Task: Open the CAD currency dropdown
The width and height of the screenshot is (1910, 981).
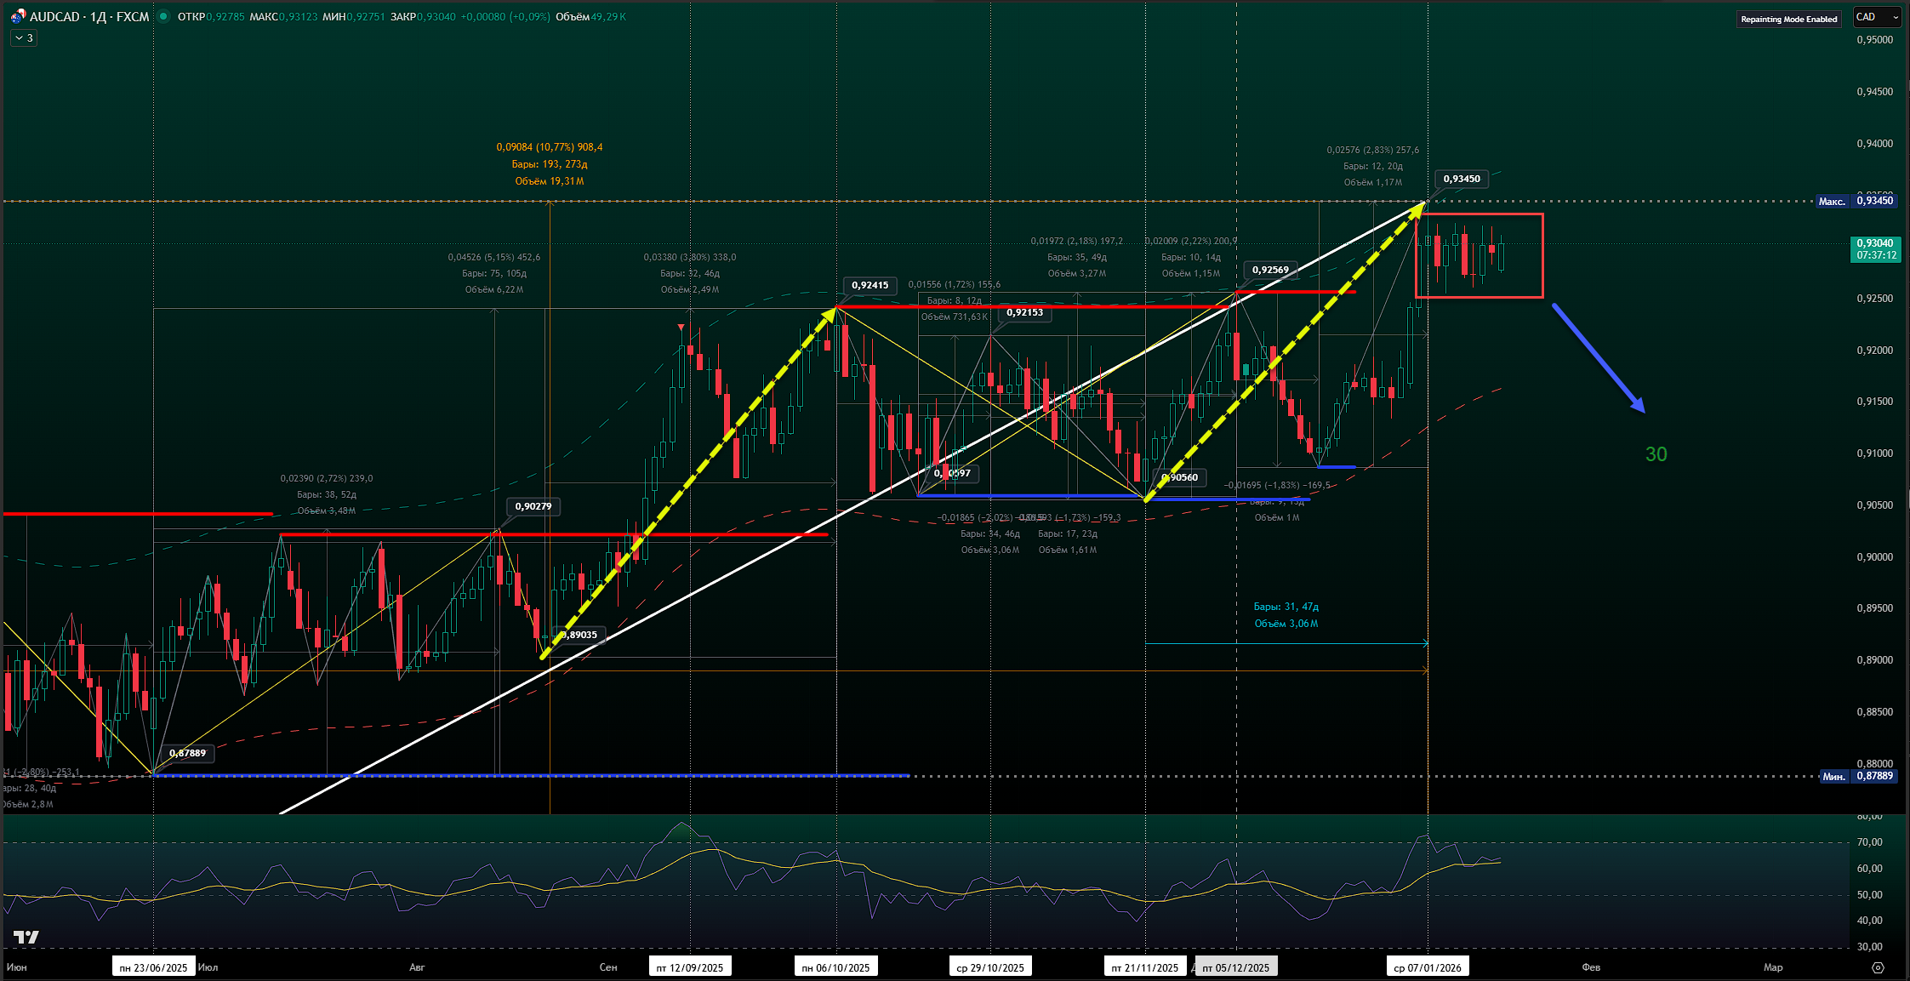Action: click(x=1877, y=17)
